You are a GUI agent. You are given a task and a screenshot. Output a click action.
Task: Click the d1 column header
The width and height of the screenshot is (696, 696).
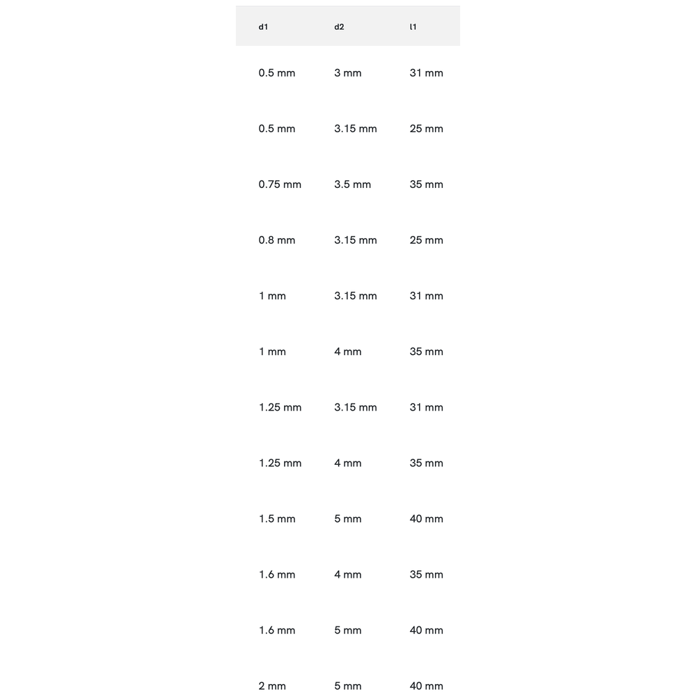263,27
